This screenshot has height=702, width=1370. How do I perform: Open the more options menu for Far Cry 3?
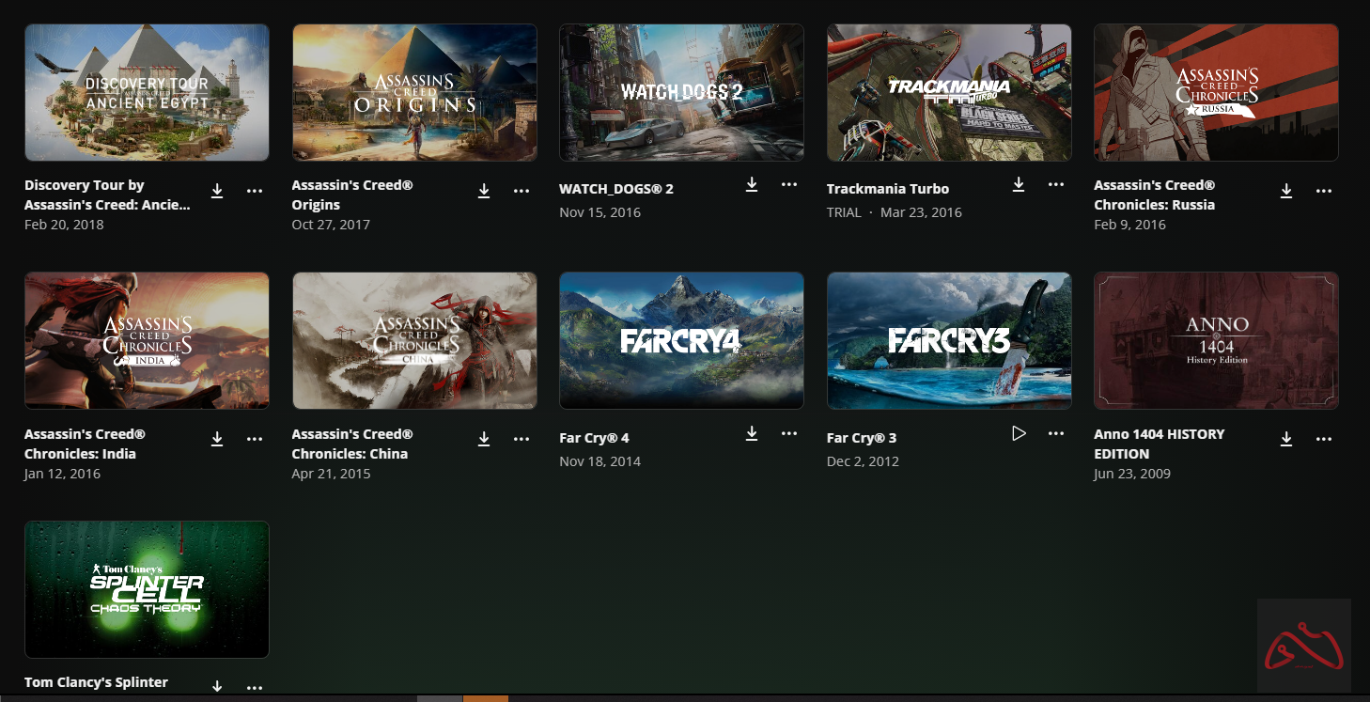[x=1056, y=433]
